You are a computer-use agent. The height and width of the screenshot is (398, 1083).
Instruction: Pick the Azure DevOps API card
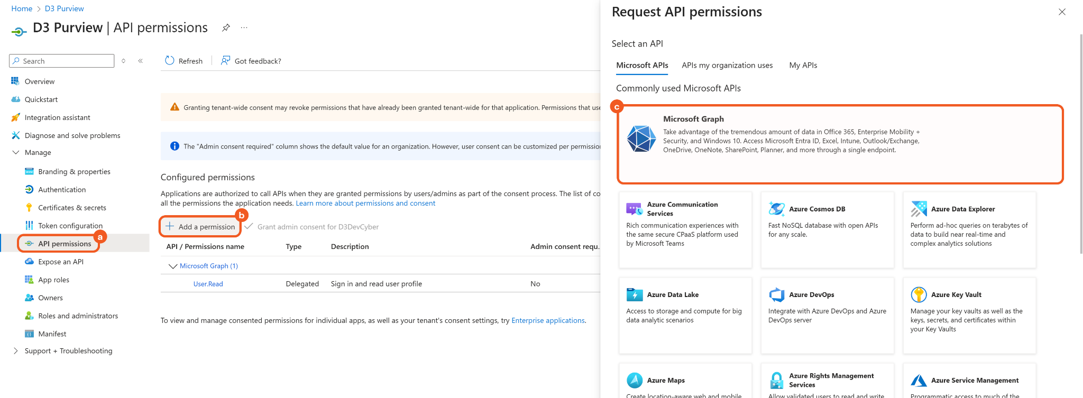827,315
